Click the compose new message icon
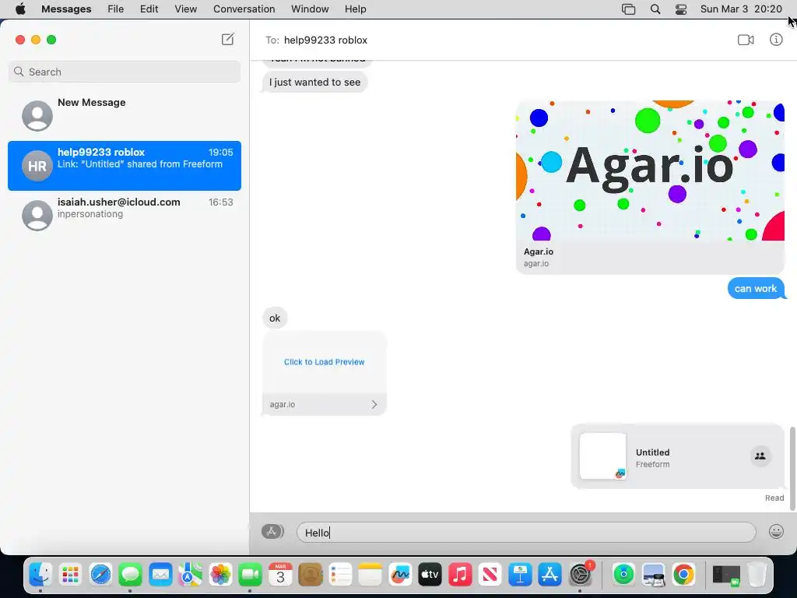This screenshot has width=797, height=598. pos(228,39)
